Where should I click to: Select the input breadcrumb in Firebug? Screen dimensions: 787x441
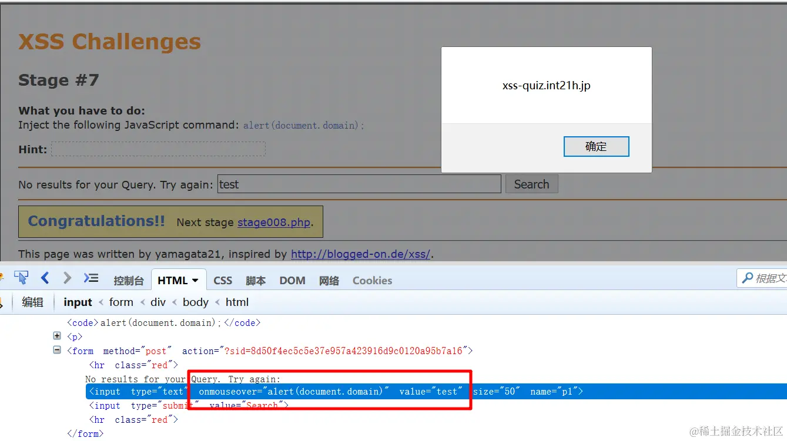coord(78,302)
